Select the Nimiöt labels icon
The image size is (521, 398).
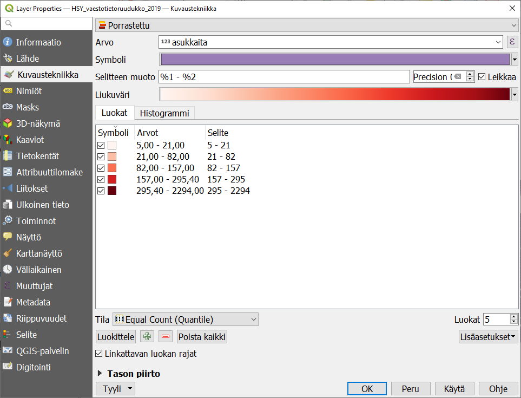coord(8,91)
